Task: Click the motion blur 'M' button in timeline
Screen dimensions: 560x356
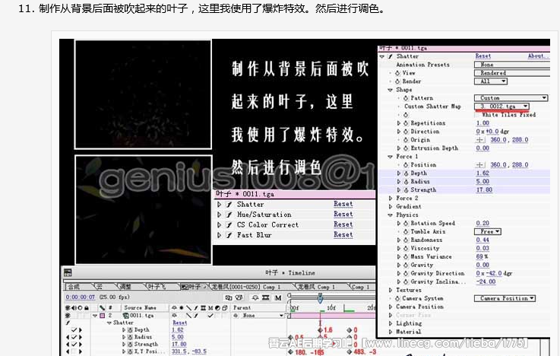Action: point(278,297)
